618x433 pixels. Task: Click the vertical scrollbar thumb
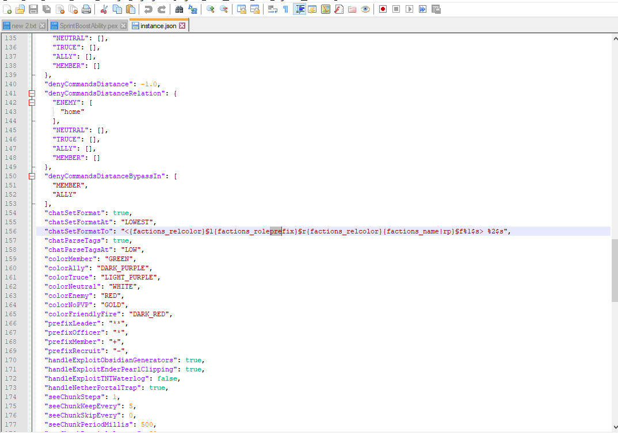click(x=615, y=271)
